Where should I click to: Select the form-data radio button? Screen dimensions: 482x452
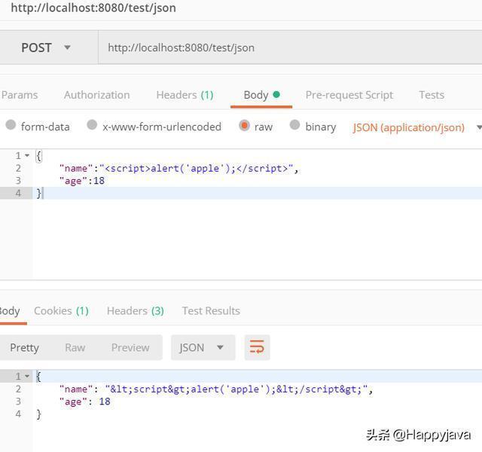pyautogui.click(x=11, y=125)
